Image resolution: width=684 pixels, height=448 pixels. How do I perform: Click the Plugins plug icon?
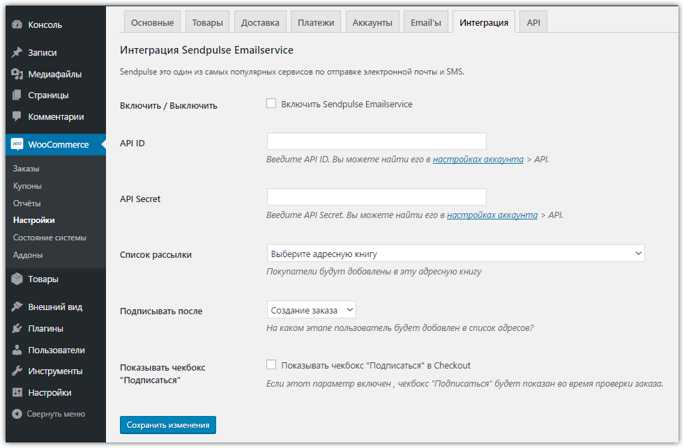point(17,328)
